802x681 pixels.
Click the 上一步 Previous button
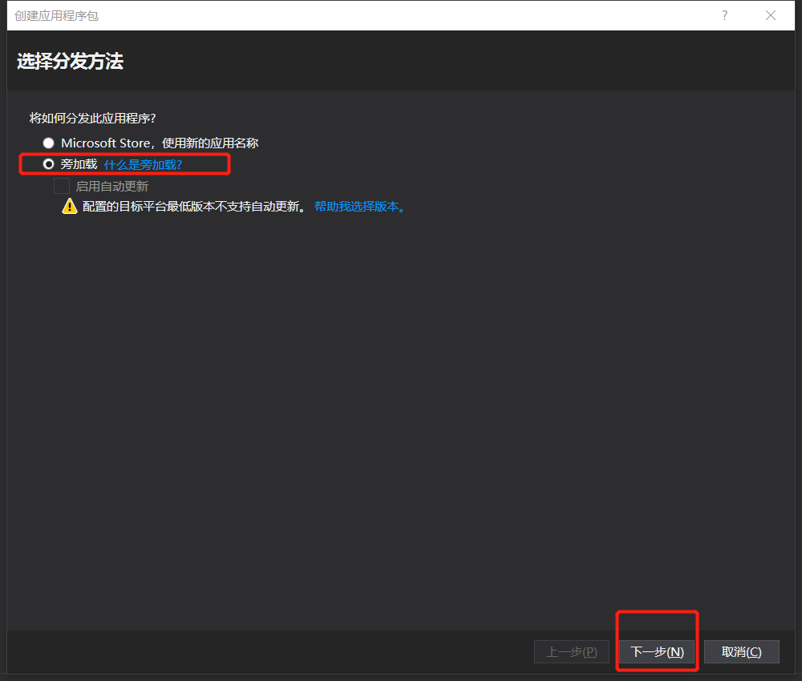(572, 651)
